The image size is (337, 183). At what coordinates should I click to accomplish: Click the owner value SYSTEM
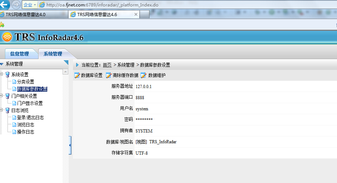pyautogui.click(x=144, y=131)
